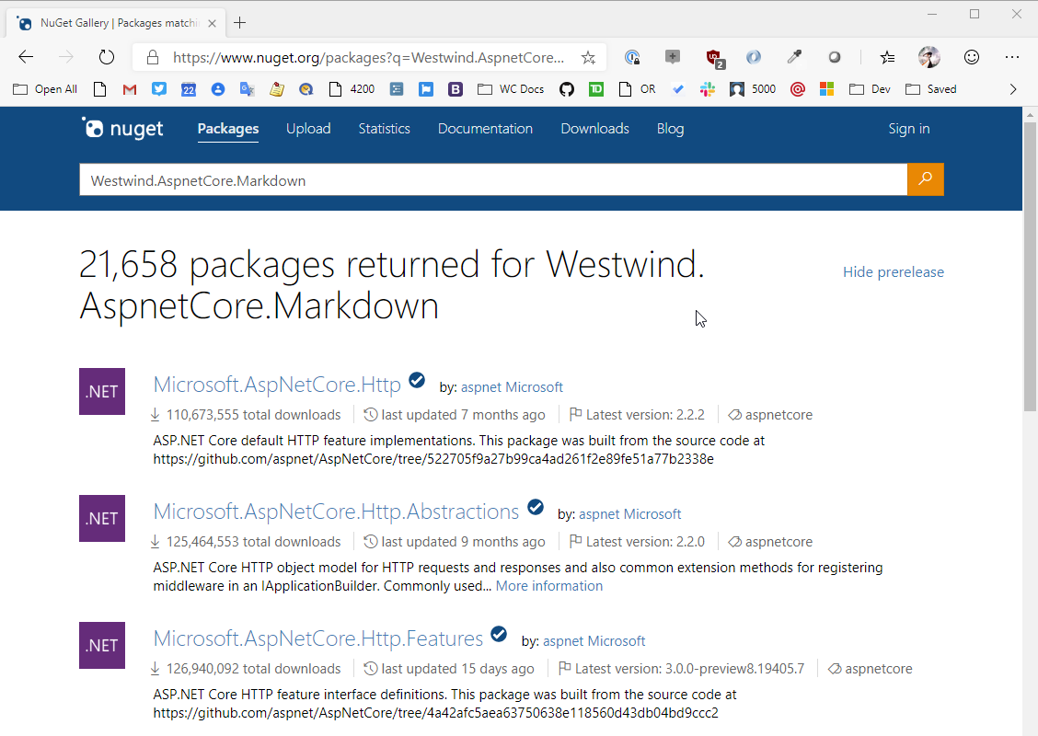Viewport: 1038px width, 736px height.
Task: Open Microsoft.AspNetCore.Http package link
Action: pos(277,385)
